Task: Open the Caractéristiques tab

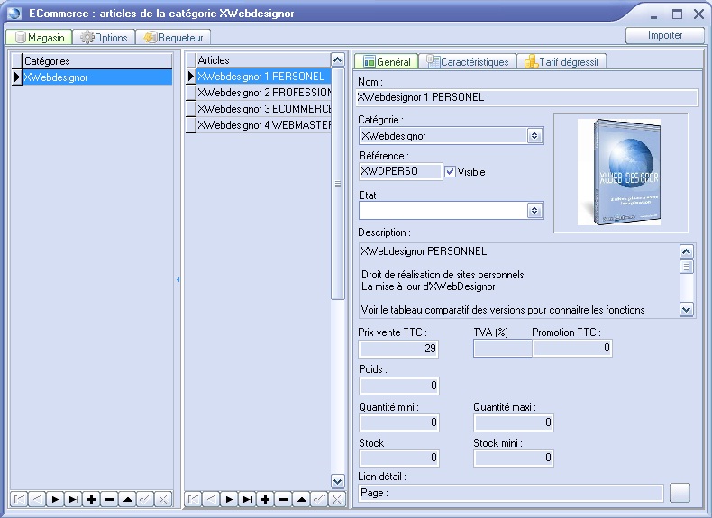Action: coord(468,61)
